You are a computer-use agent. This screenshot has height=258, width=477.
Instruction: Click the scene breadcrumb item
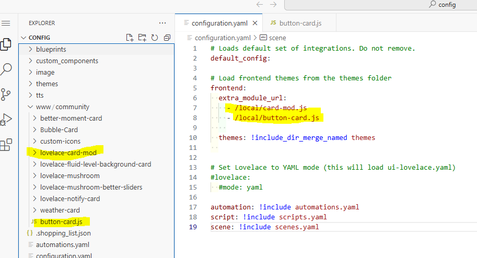(277, 38)
